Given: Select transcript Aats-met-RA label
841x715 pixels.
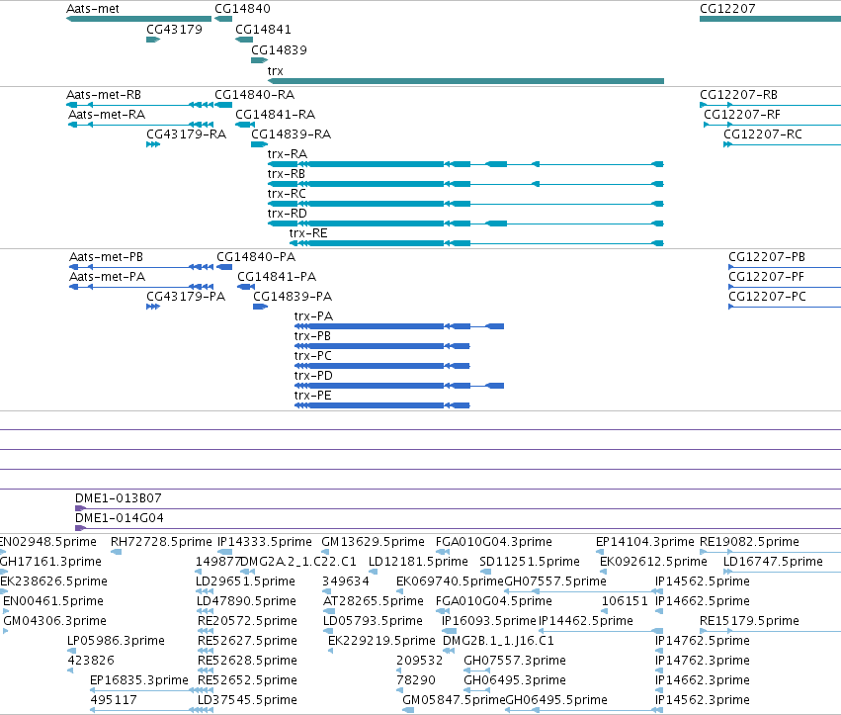Looking at the screenshot, I should pos(107,115).
